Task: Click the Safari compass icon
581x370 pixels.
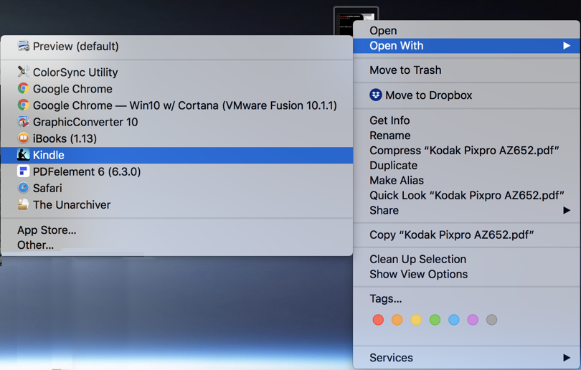Action: (23, 188)
